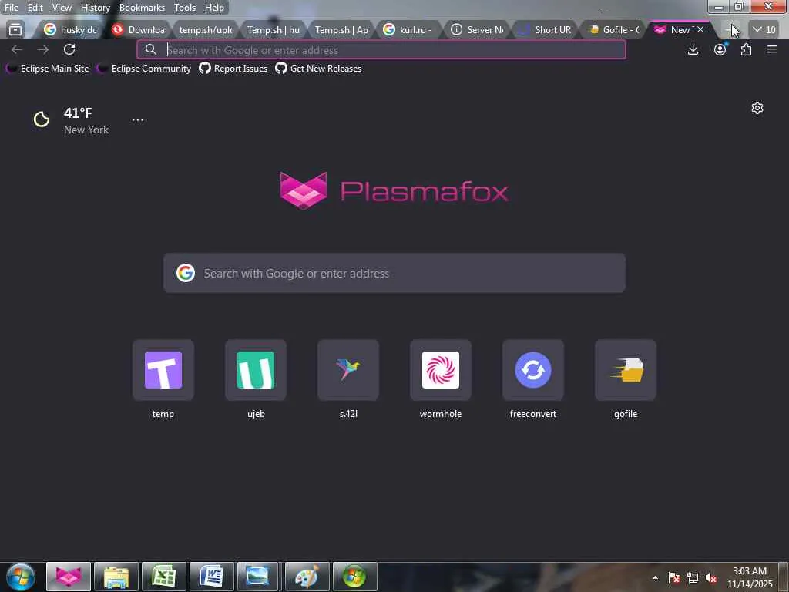Click the Plasmafox logo
The image size is (789, 592).
[394, 191]
